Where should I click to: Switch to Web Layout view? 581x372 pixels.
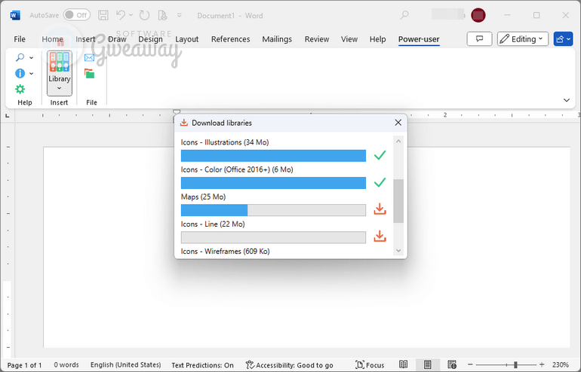(x=452, y=364)
